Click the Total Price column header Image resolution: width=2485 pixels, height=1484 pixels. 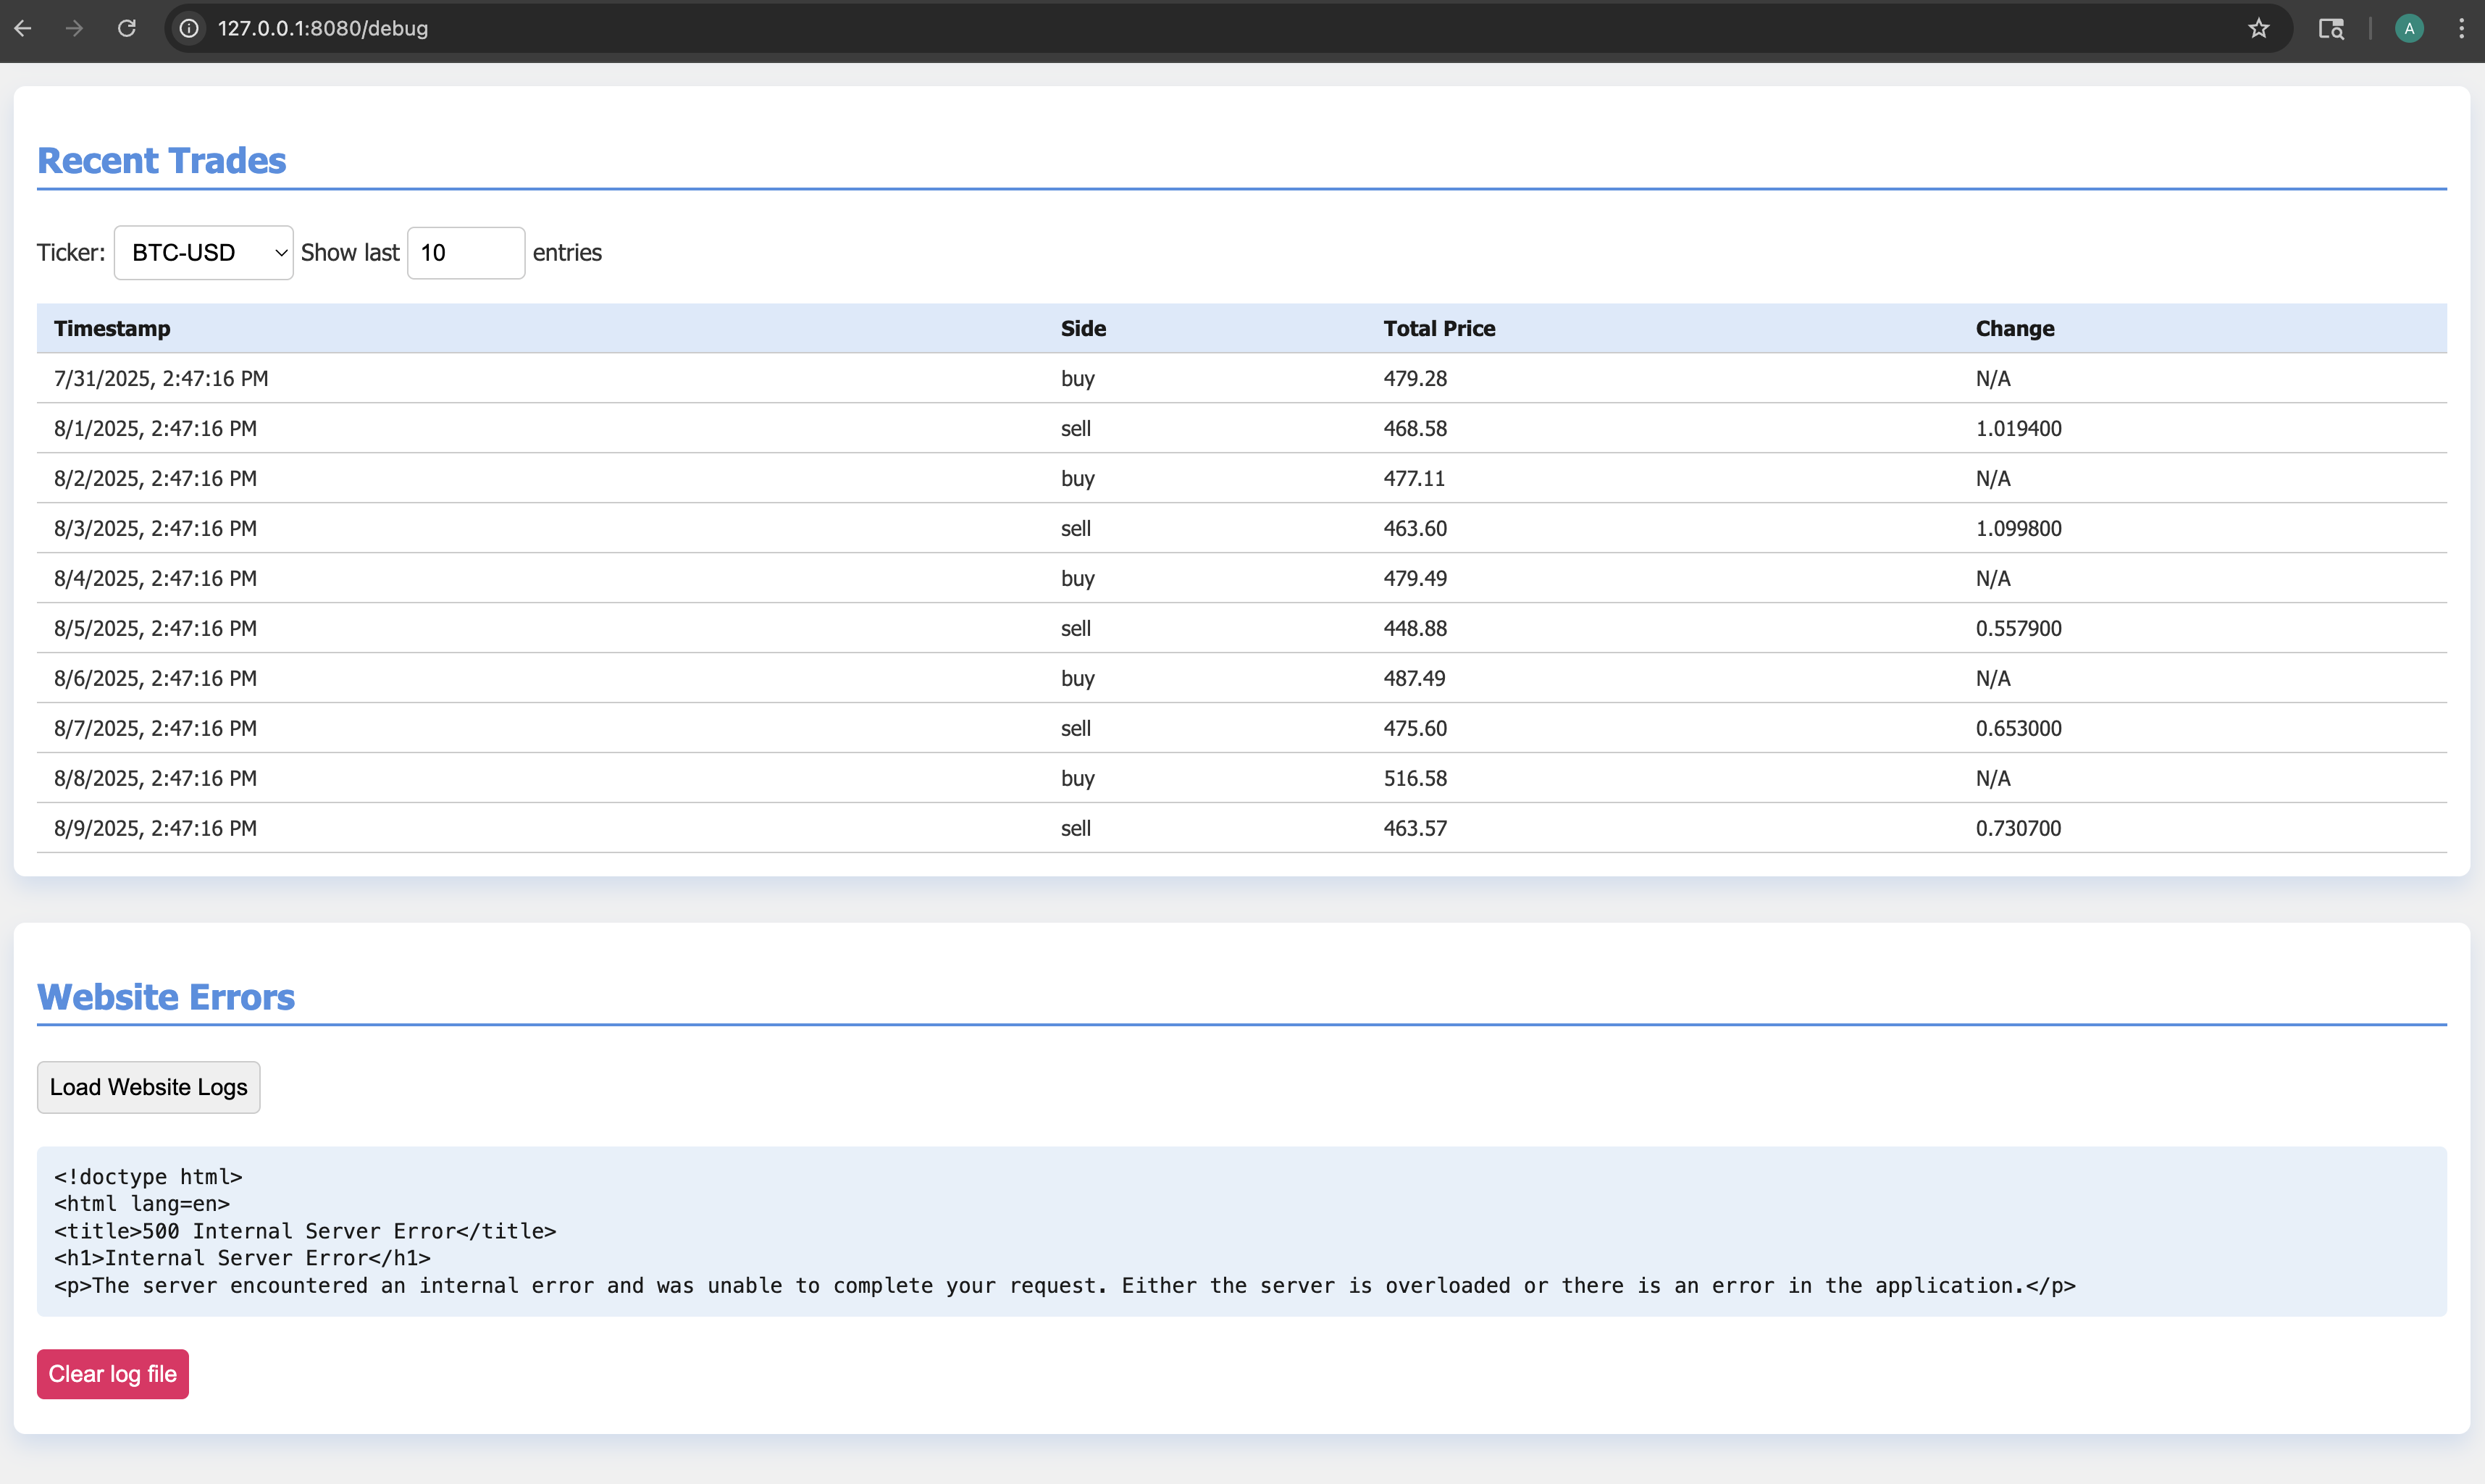click(x=1439, y=328)
